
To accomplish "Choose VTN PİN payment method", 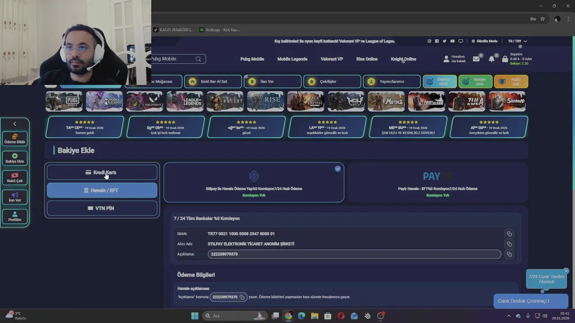I will click(x=102, y=208).
